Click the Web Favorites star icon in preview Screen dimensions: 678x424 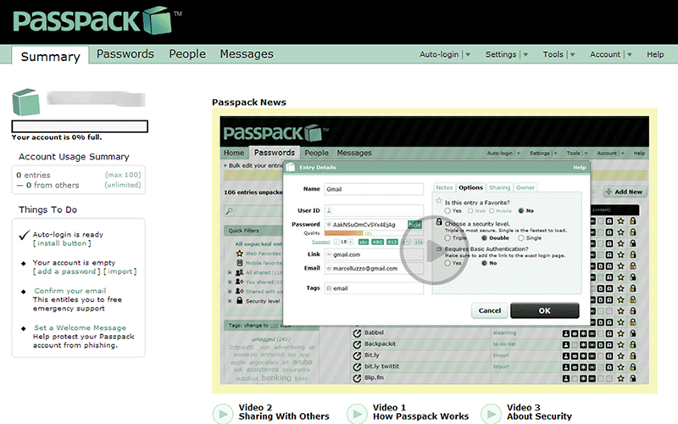coord(240,253)
